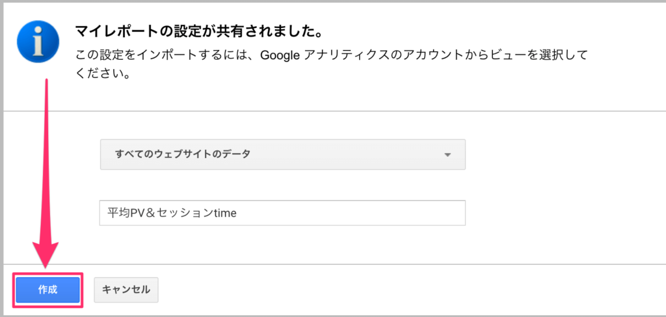Click the word Google in the instructions
The image size is (666, 317).
280,56
